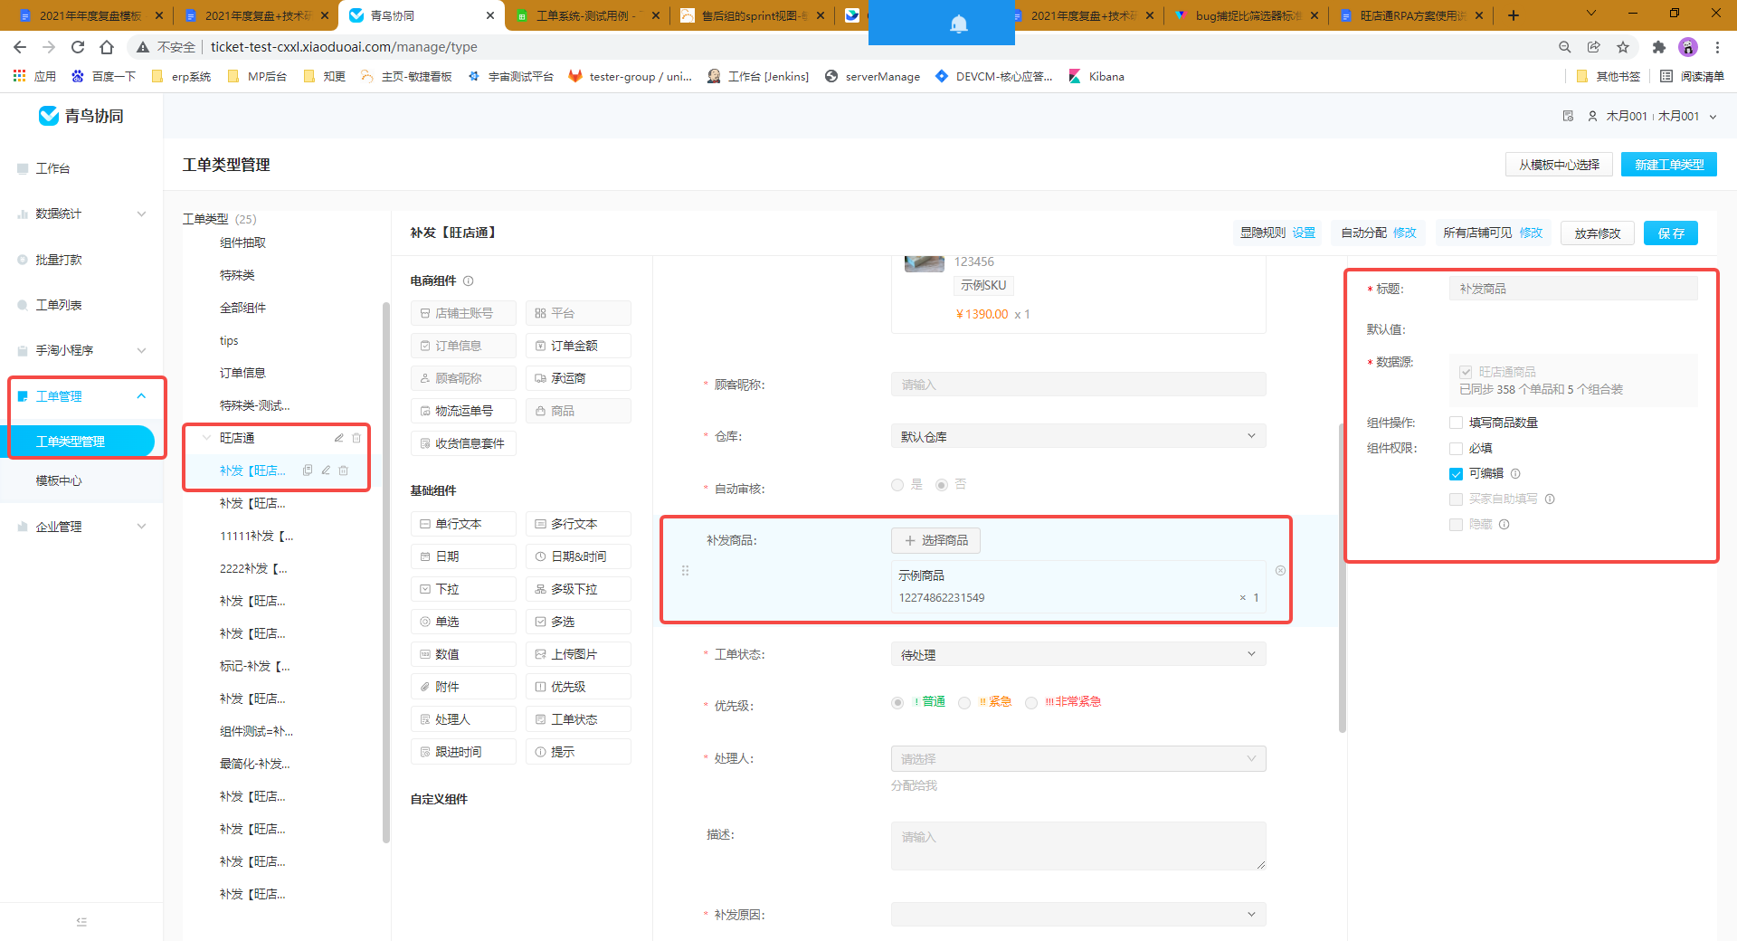Click the 新建工单类型 button
1737x941 pixels.
click(1668, 165)
